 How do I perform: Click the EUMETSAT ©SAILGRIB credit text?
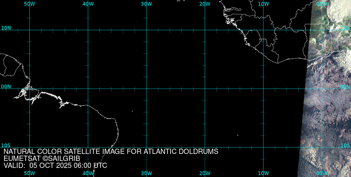pos(42,158)
